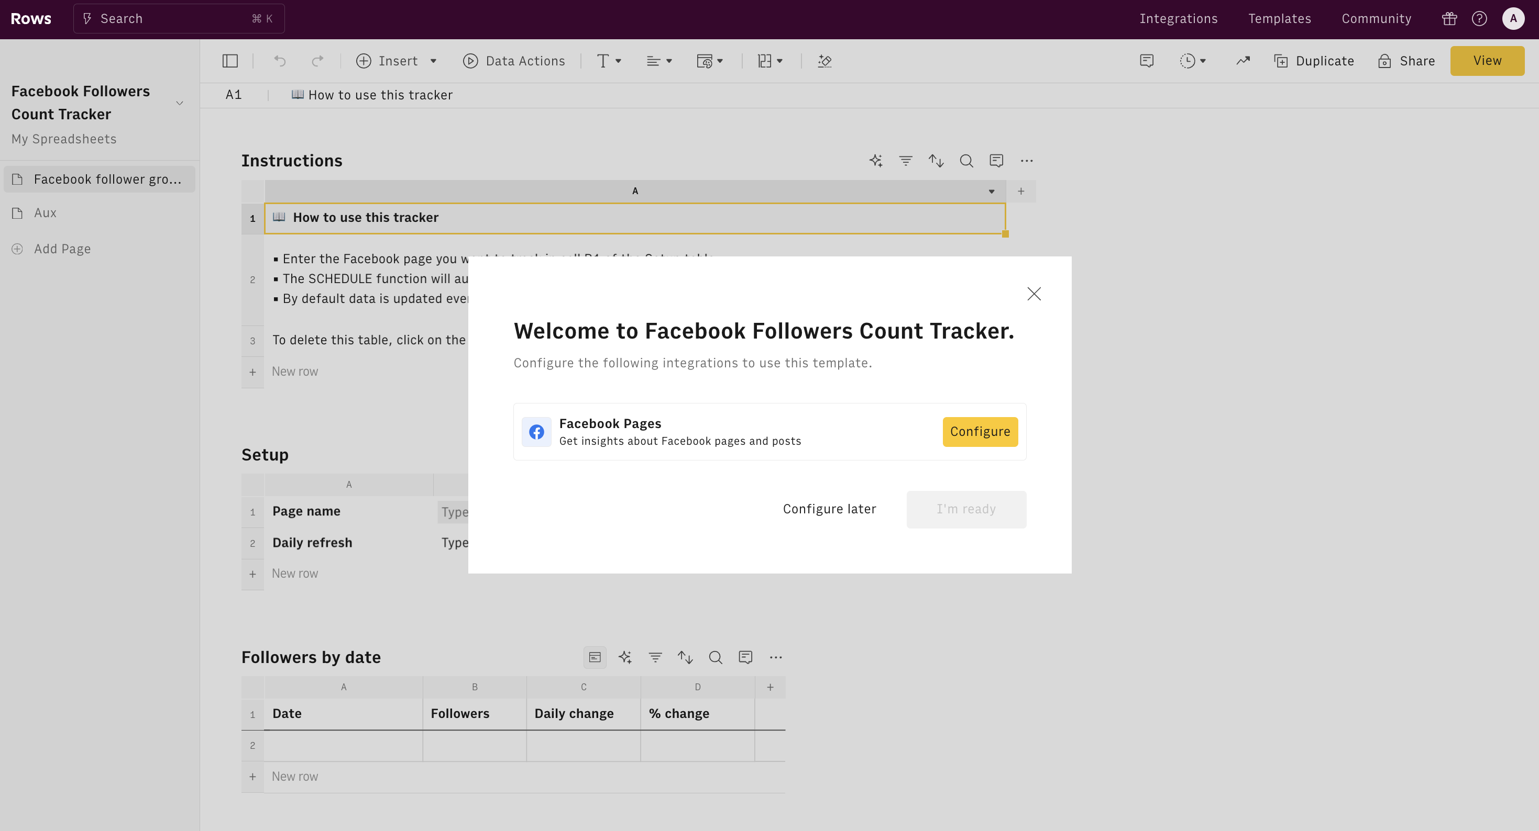Open the alignment dropdown

[x=659, y=61]
